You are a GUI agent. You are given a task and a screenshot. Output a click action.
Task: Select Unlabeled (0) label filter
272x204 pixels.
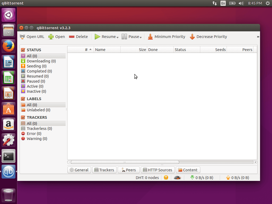43,110
